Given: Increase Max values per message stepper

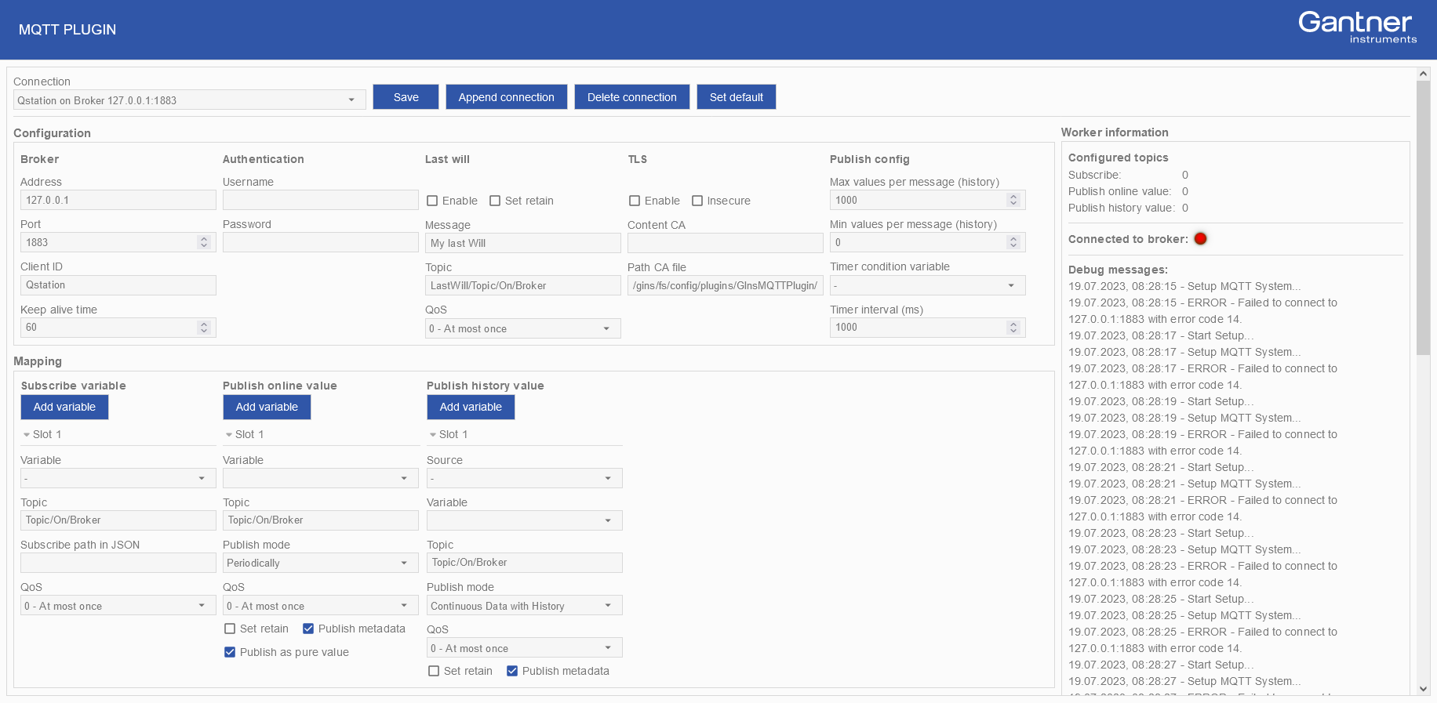Looking at the screenshot, I should click(1013, 197).
